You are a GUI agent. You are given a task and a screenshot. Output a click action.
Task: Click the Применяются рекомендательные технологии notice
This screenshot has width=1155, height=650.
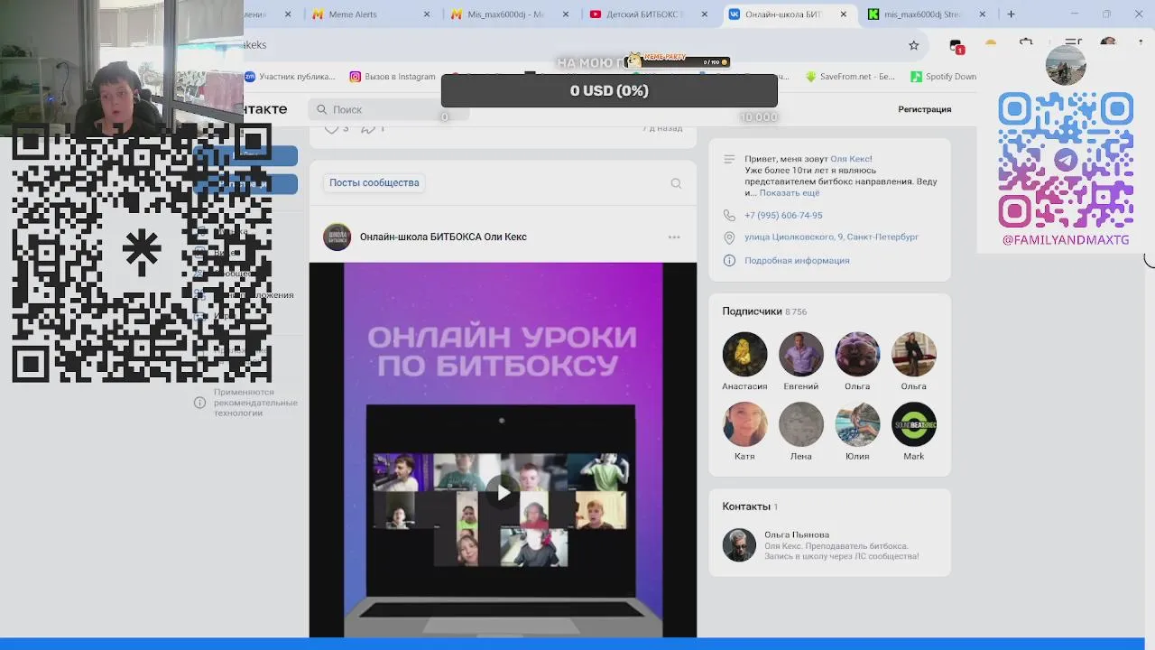(255, 403)
